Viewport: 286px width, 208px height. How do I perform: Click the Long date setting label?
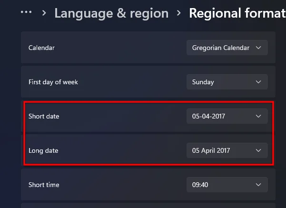click(x=43, y=150)
